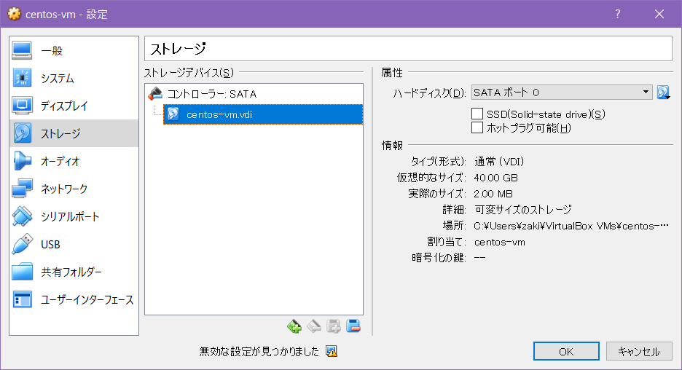Open the 一般 settings category
682x370 pixels.
[x=74, y=51]
